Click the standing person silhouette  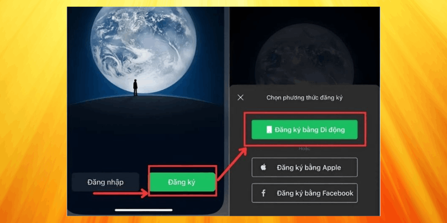[x=135, y=87]
